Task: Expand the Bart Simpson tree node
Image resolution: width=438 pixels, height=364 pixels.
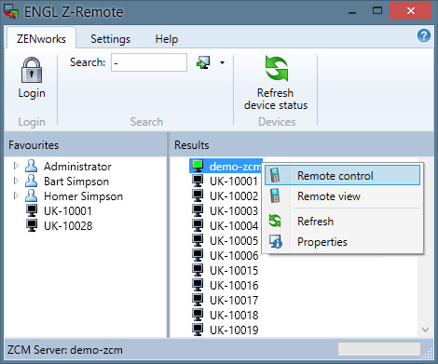Action: click(16, 181)
